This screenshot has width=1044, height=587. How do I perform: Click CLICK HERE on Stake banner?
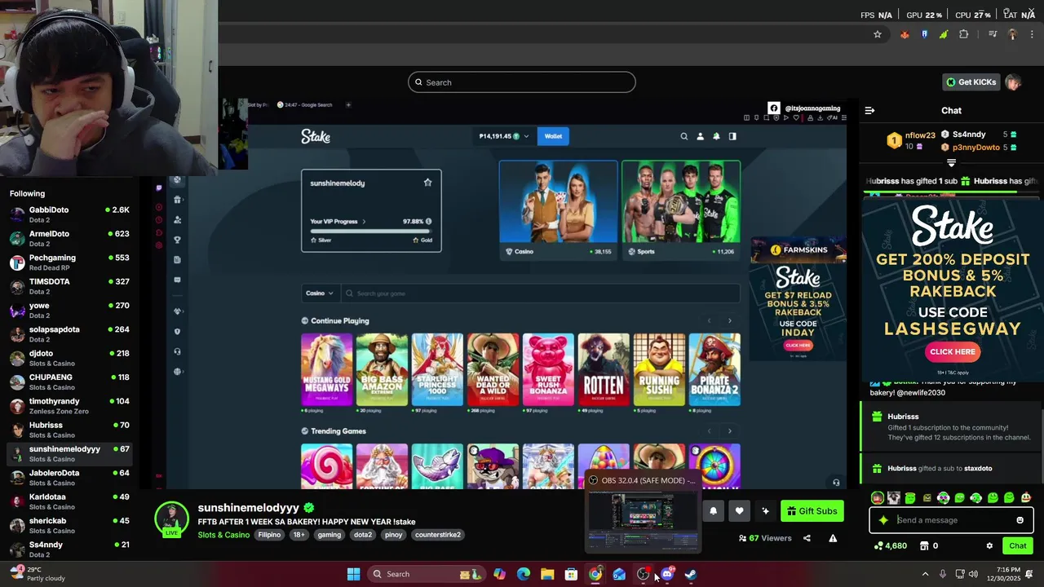952,351
